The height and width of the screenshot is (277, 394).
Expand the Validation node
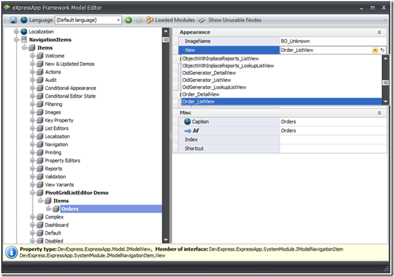pyautogui.click(x=32, y=176)
